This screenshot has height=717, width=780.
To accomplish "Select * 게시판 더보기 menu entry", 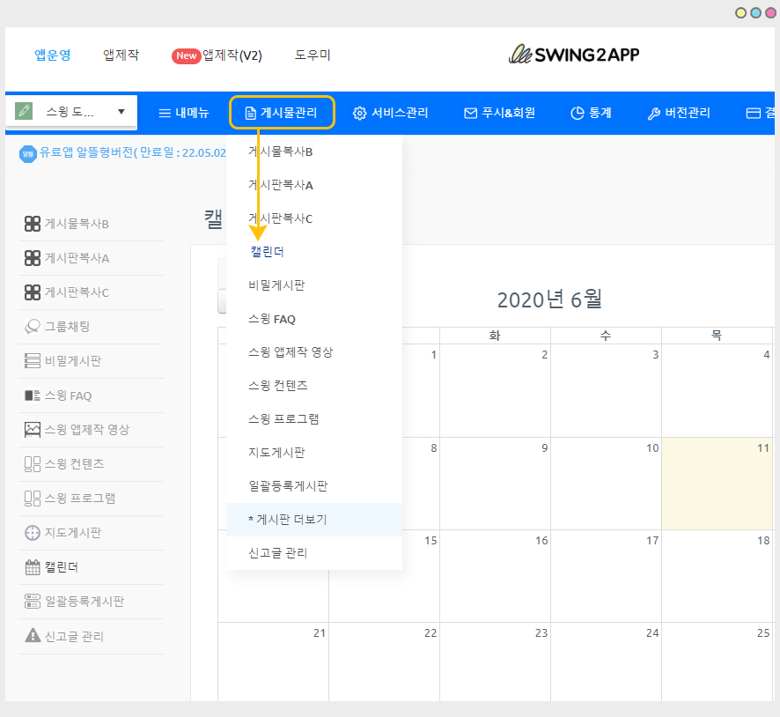I will point(288,520).
